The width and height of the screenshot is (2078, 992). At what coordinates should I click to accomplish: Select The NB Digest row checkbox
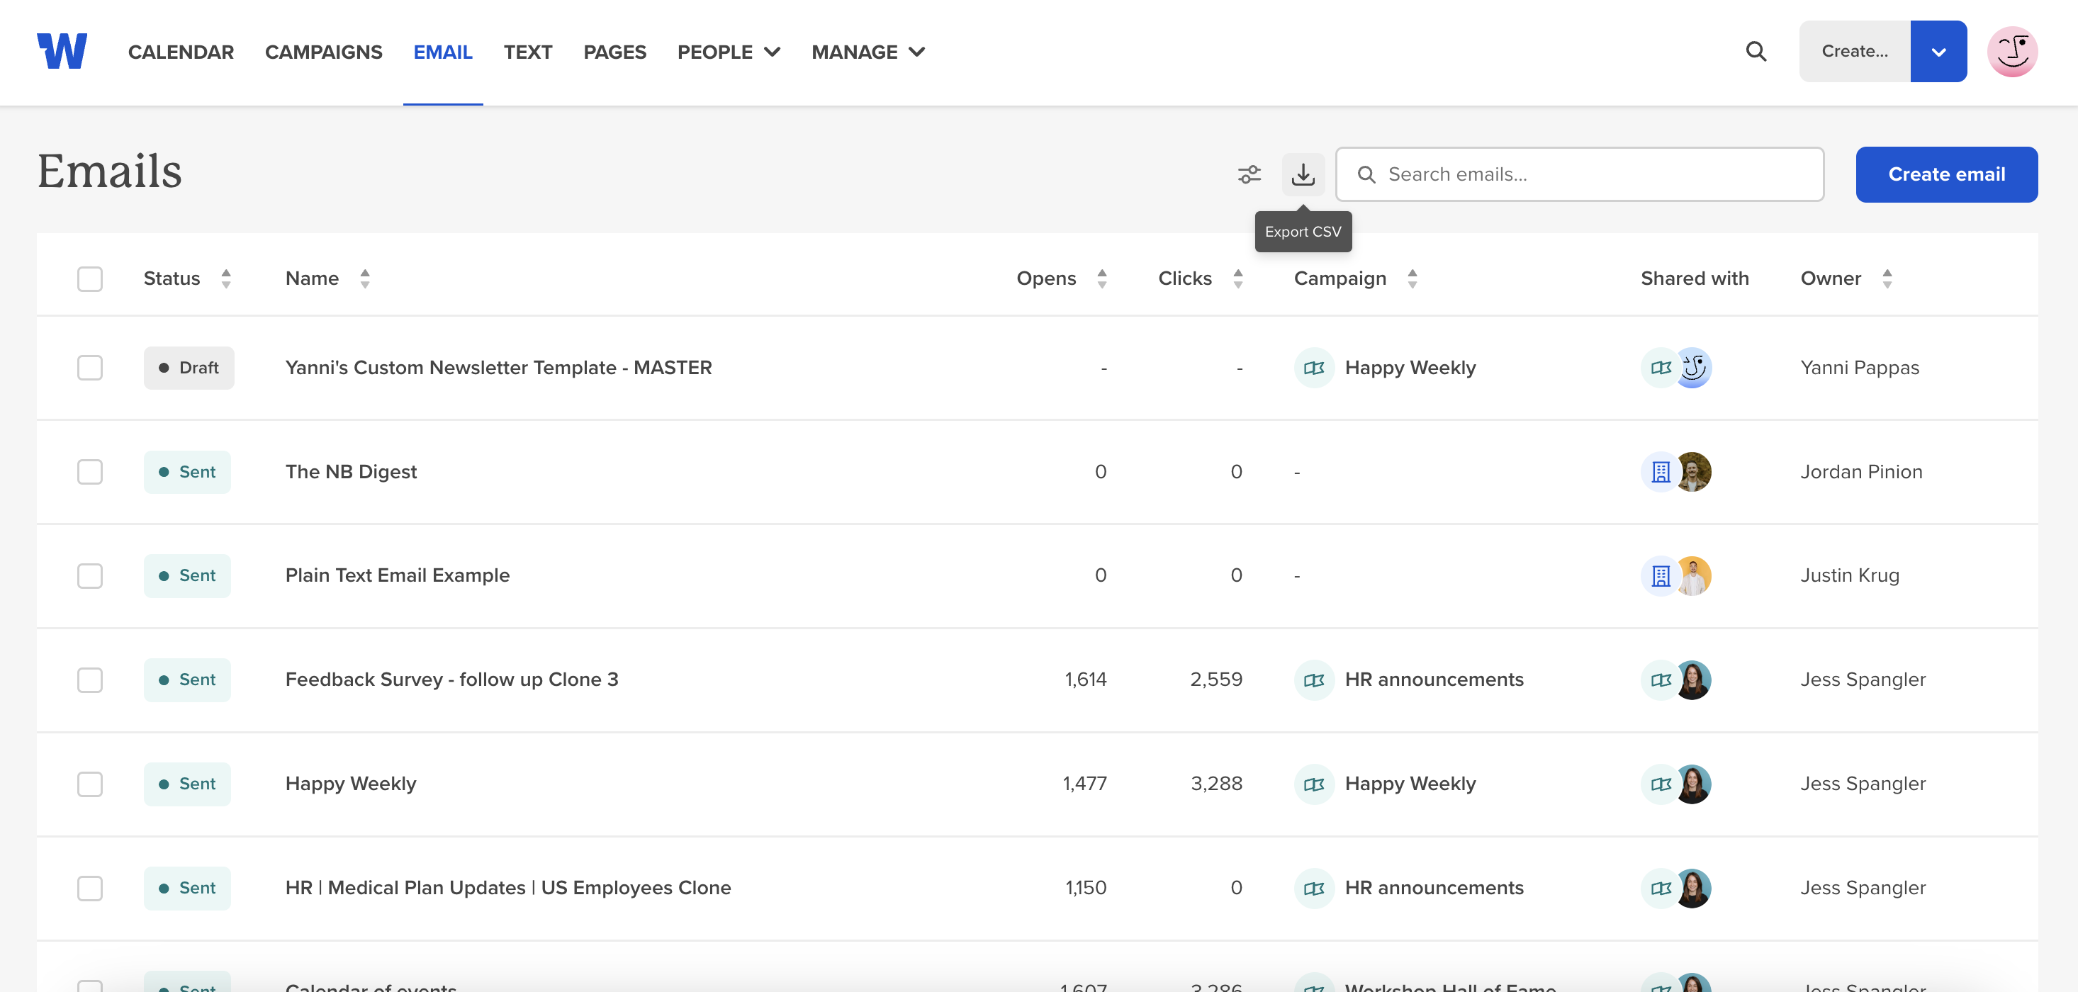(89, 472)
